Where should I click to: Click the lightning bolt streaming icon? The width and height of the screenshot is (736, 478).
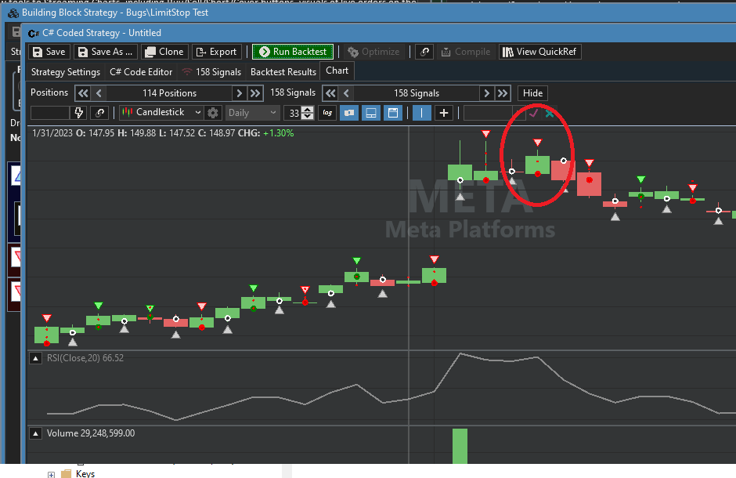coord(78,113)
